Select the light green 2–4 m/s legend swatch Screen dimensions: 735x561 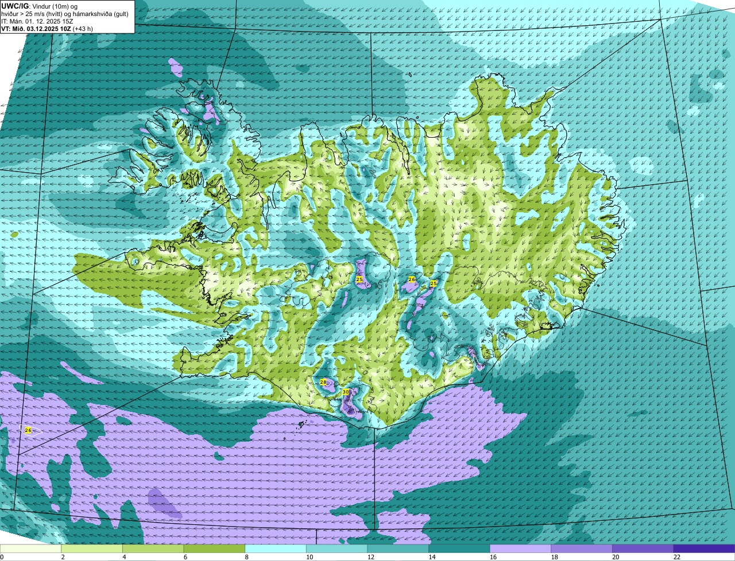pos(92,548)
